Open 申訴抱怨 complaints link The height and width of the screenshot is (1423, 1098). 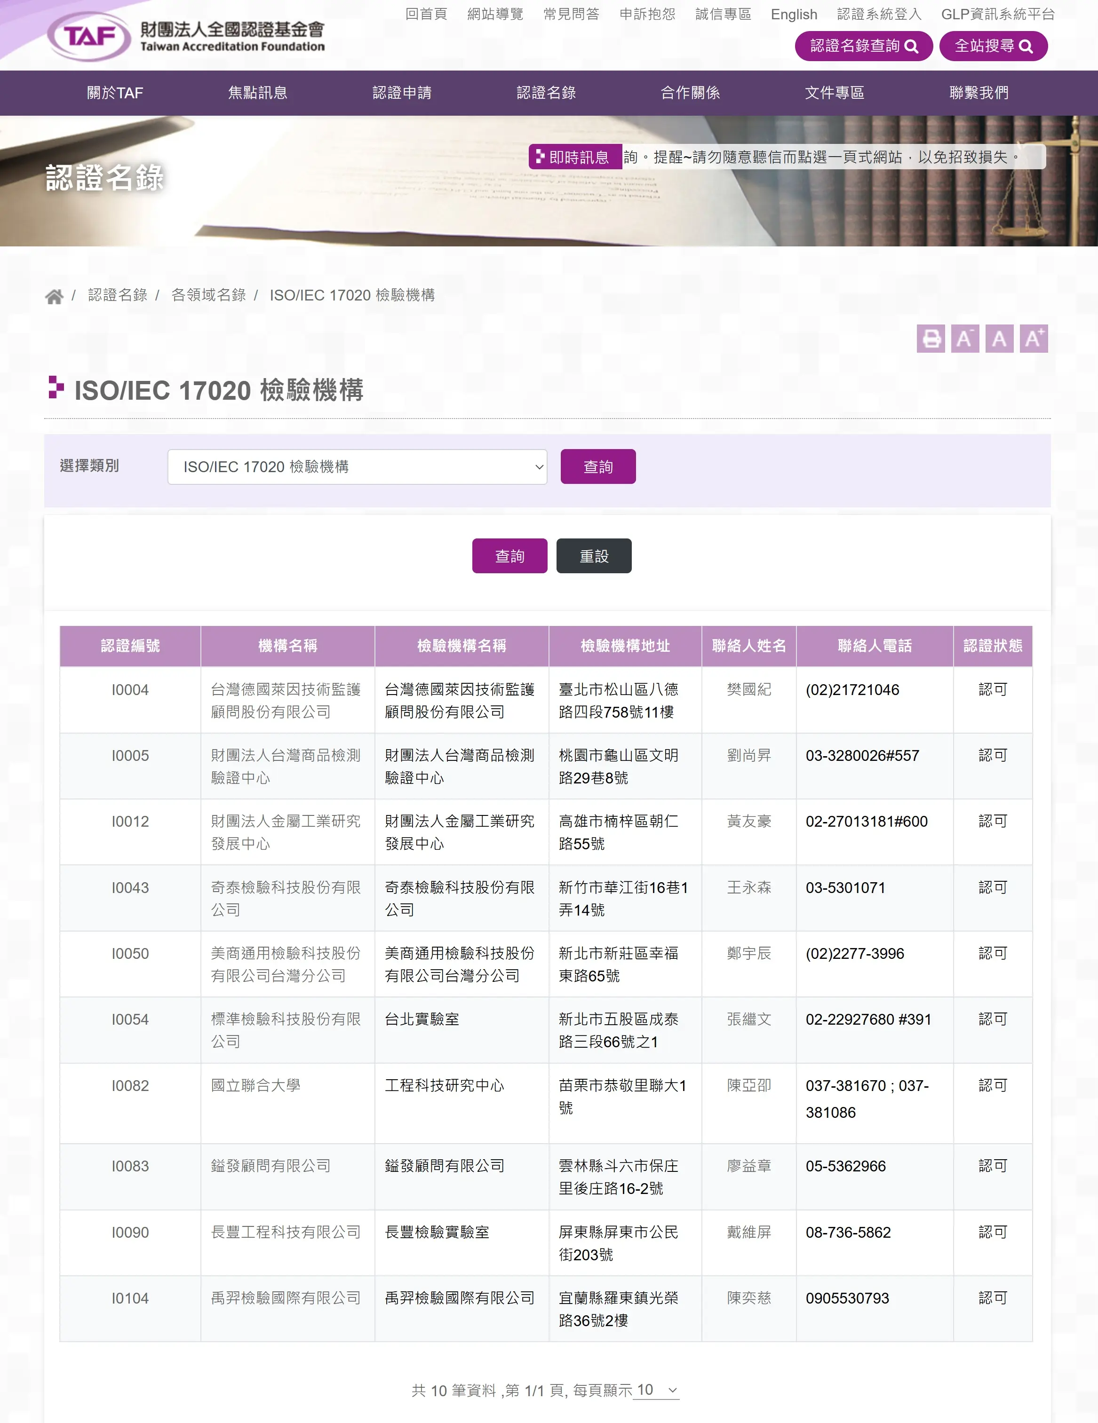[x=647, y=14]
